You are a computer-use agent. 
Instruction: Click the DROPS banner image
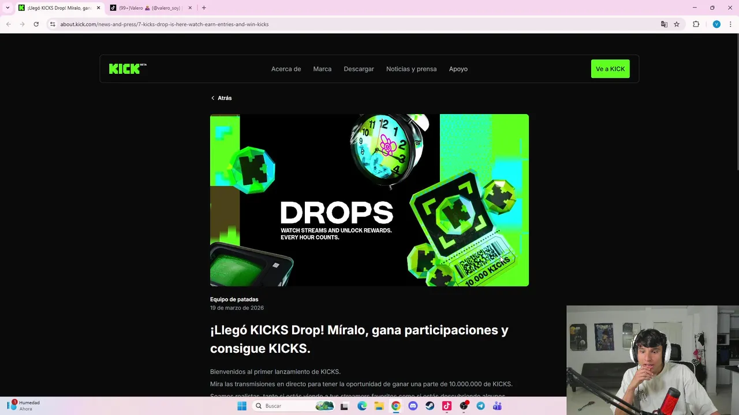tap(369, 200)
